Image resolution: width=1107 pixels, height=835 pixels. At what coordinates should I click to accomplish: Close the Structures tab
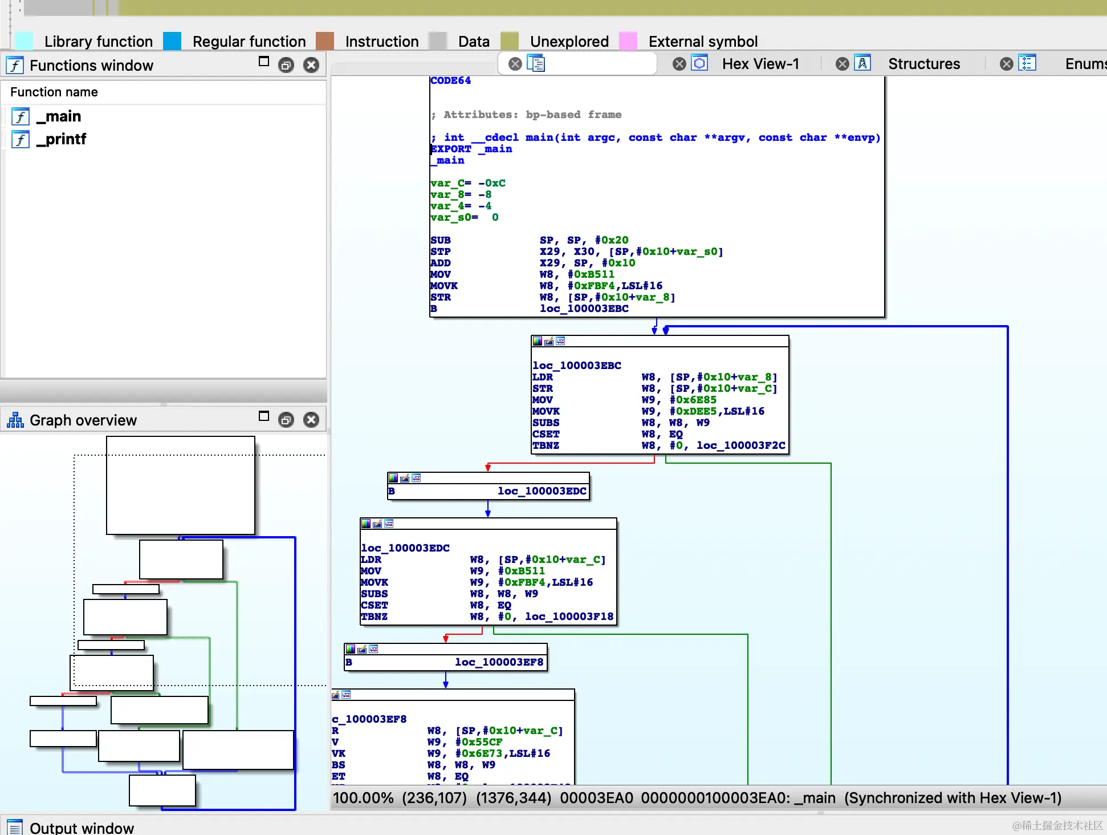[x=842, y=64]
